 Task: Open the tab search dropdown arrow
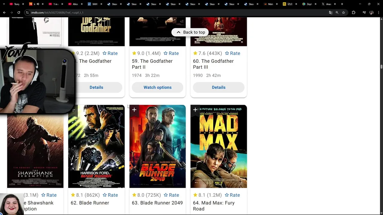coord(4,4)
